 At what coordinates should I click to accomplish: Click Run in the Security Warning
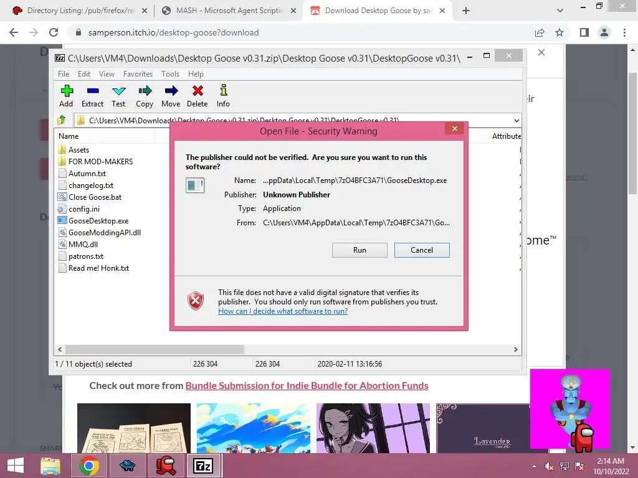[359, 250]
